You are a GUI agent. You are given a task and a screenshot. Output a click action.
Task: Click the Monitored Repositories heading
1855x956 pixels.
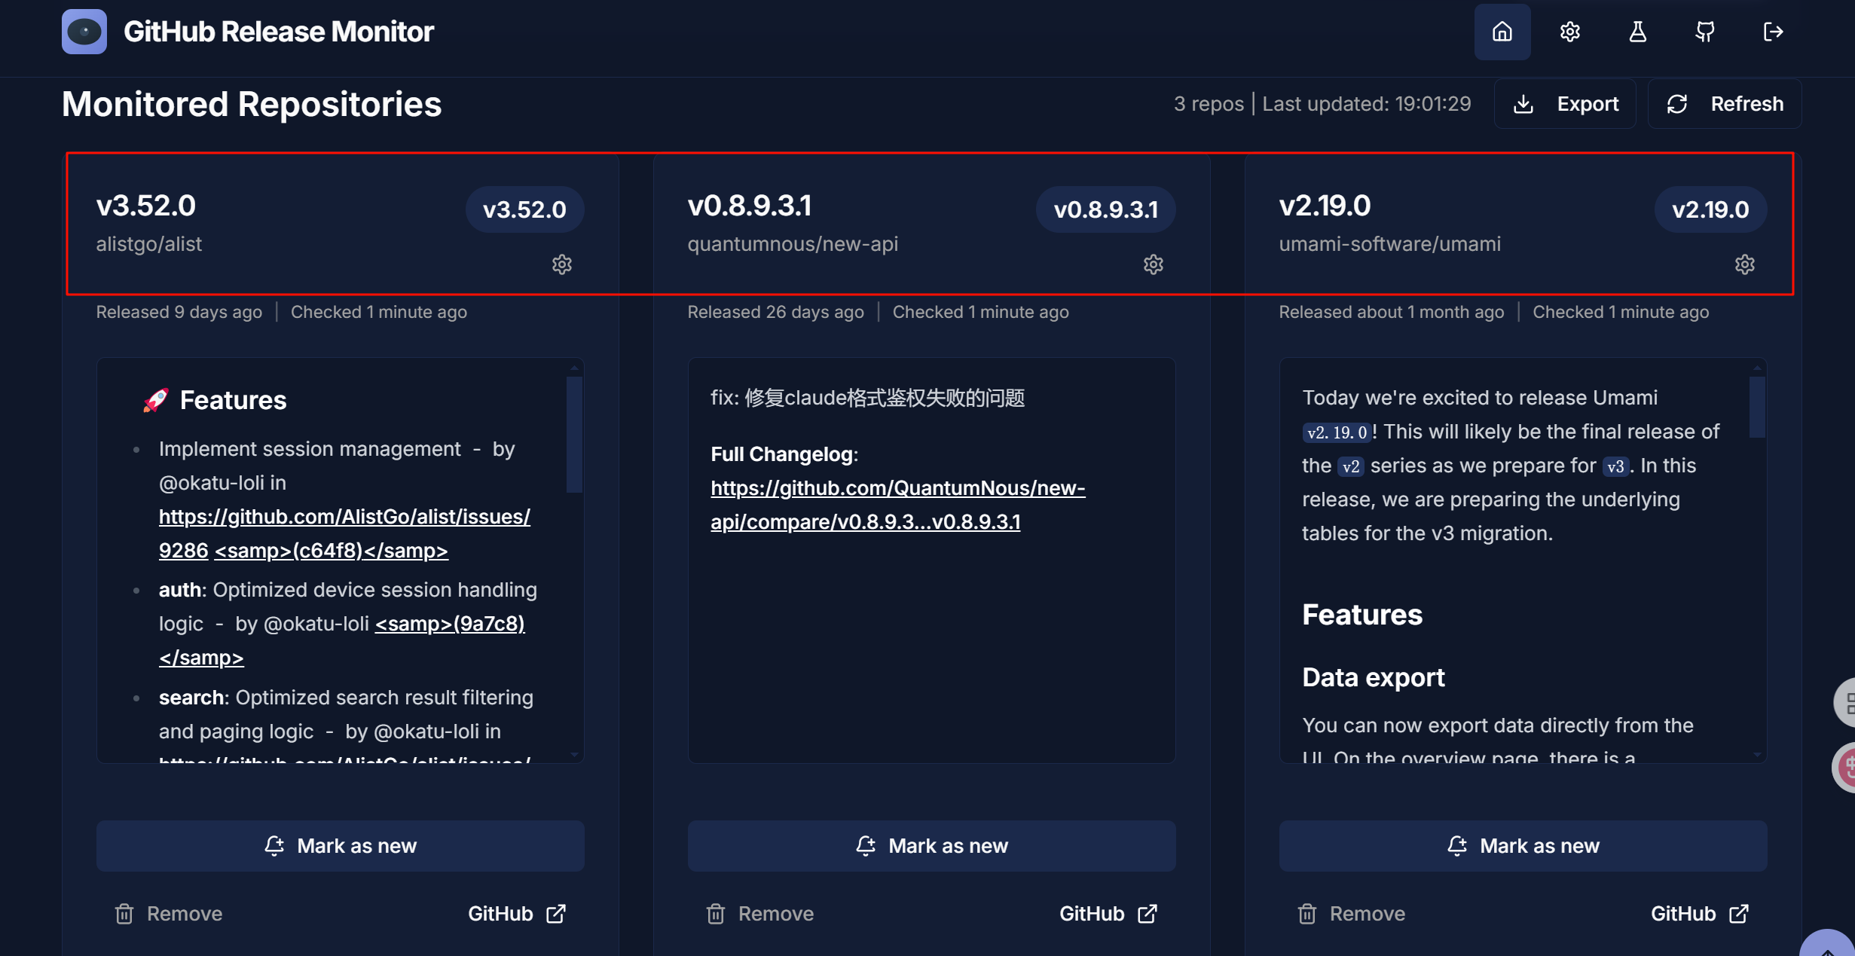(x=252, y=104)
